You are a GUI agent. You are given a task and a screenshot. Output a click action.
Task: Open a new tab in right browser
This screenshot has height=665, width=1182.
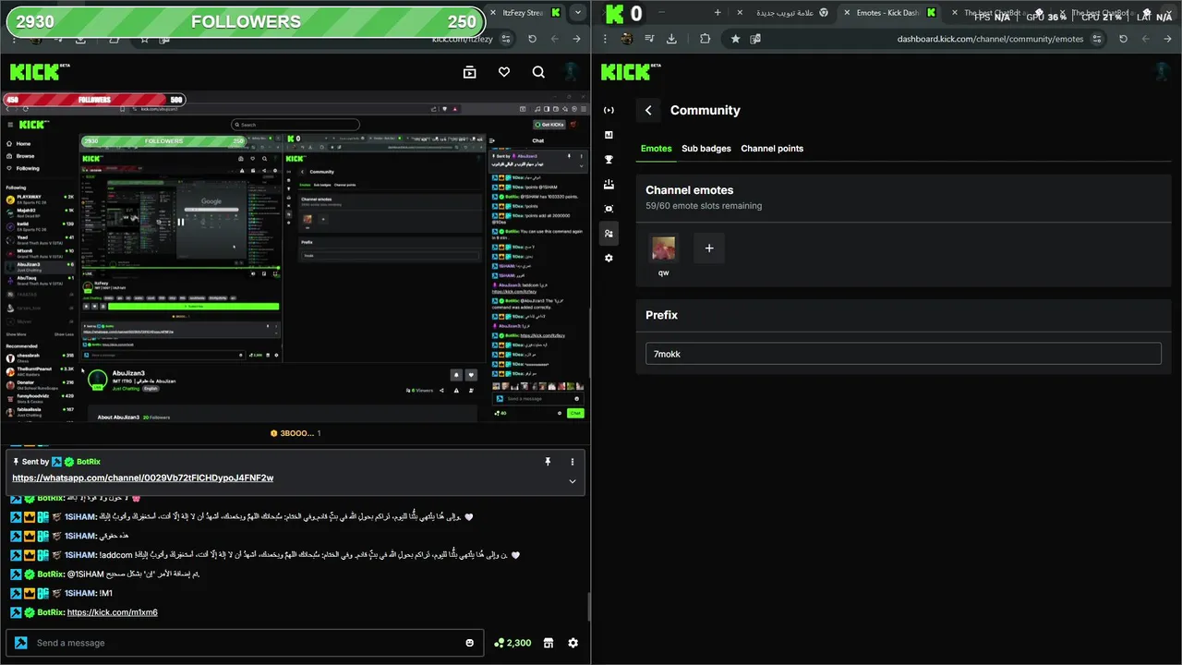(718, 13)
